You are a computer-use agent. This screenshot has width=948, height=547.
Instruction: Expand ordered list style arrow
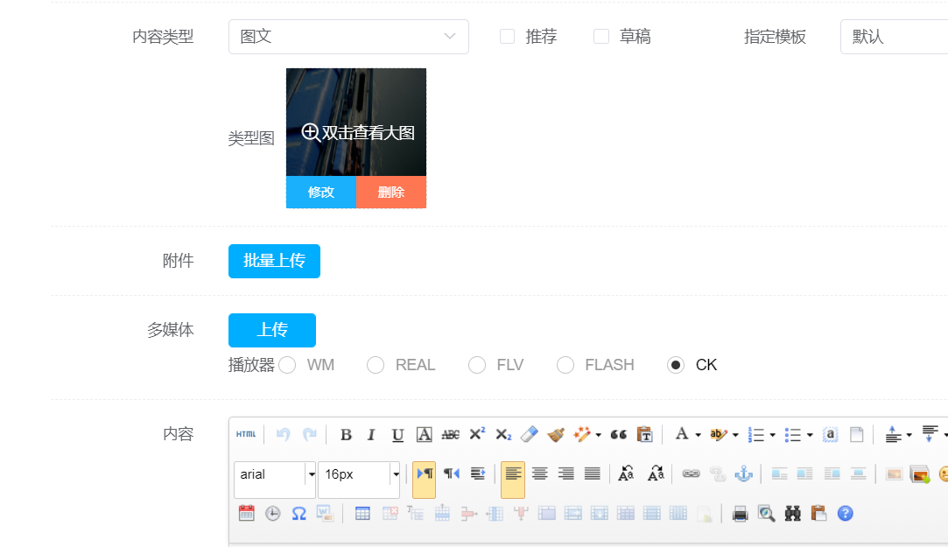click(x=772, y=435)
